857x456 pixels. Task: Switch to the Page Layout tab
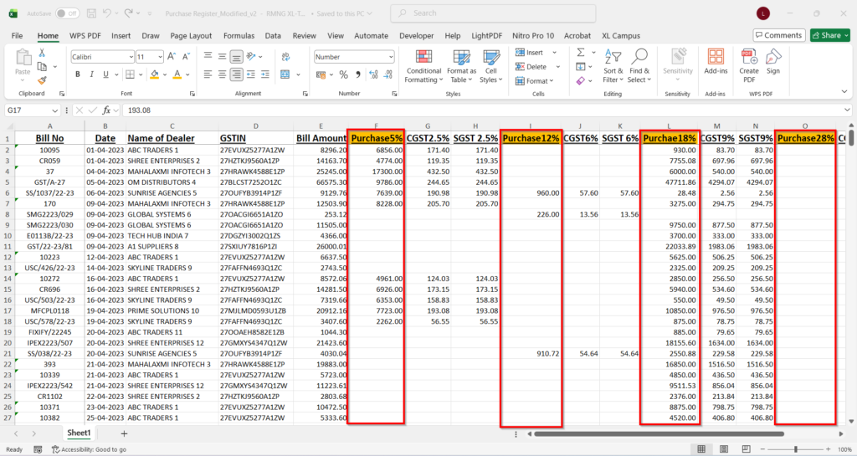pos(191,35)
